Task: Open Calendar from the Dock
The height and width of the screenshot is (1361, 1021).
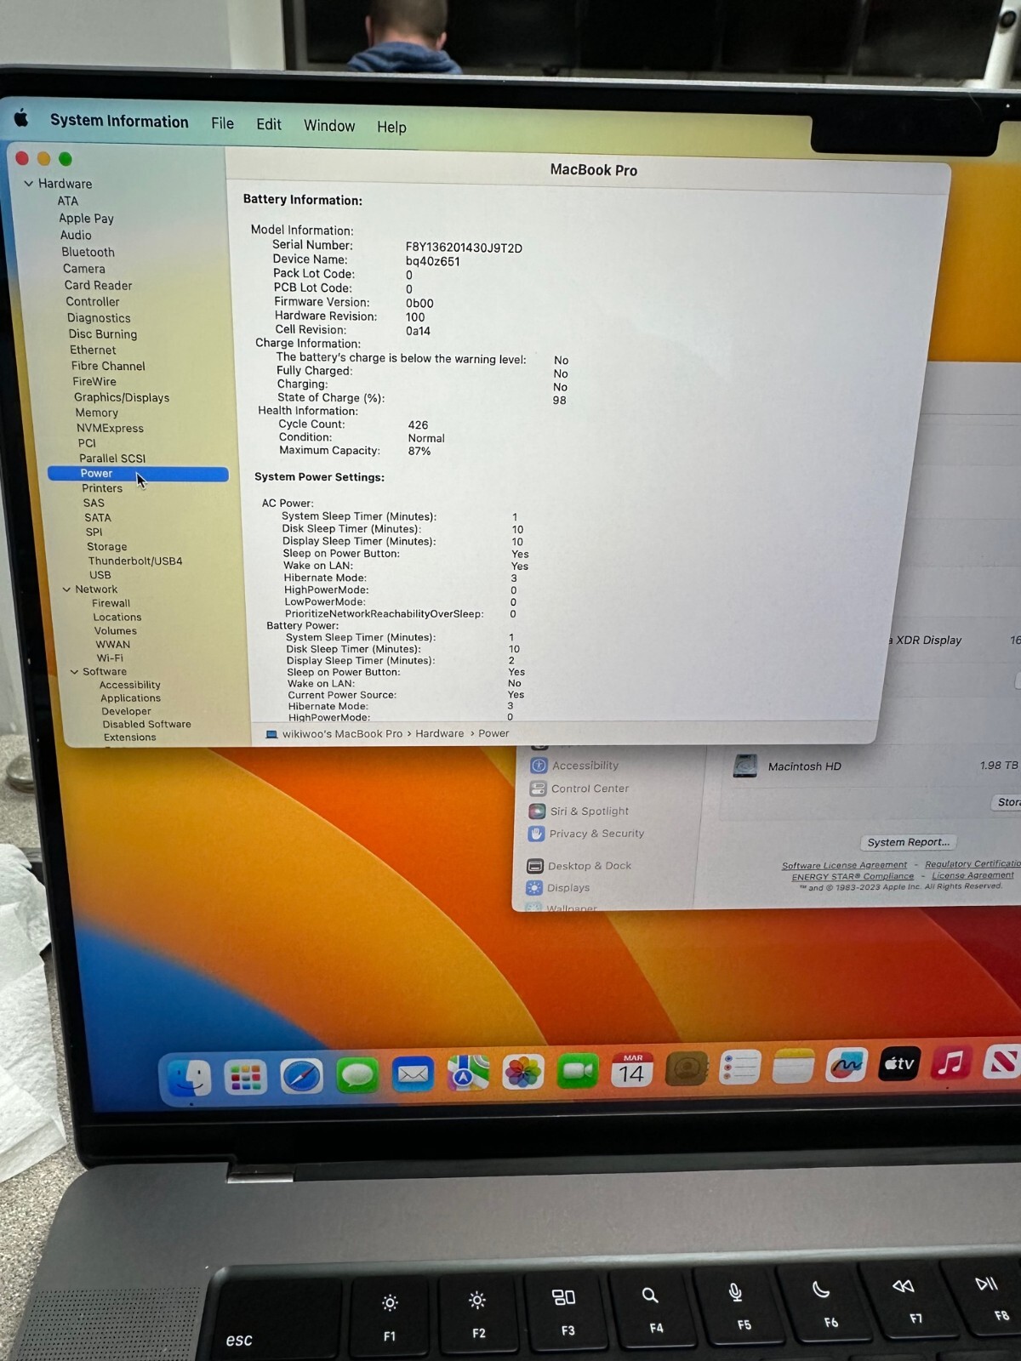Action: (x=631, y=1070)
